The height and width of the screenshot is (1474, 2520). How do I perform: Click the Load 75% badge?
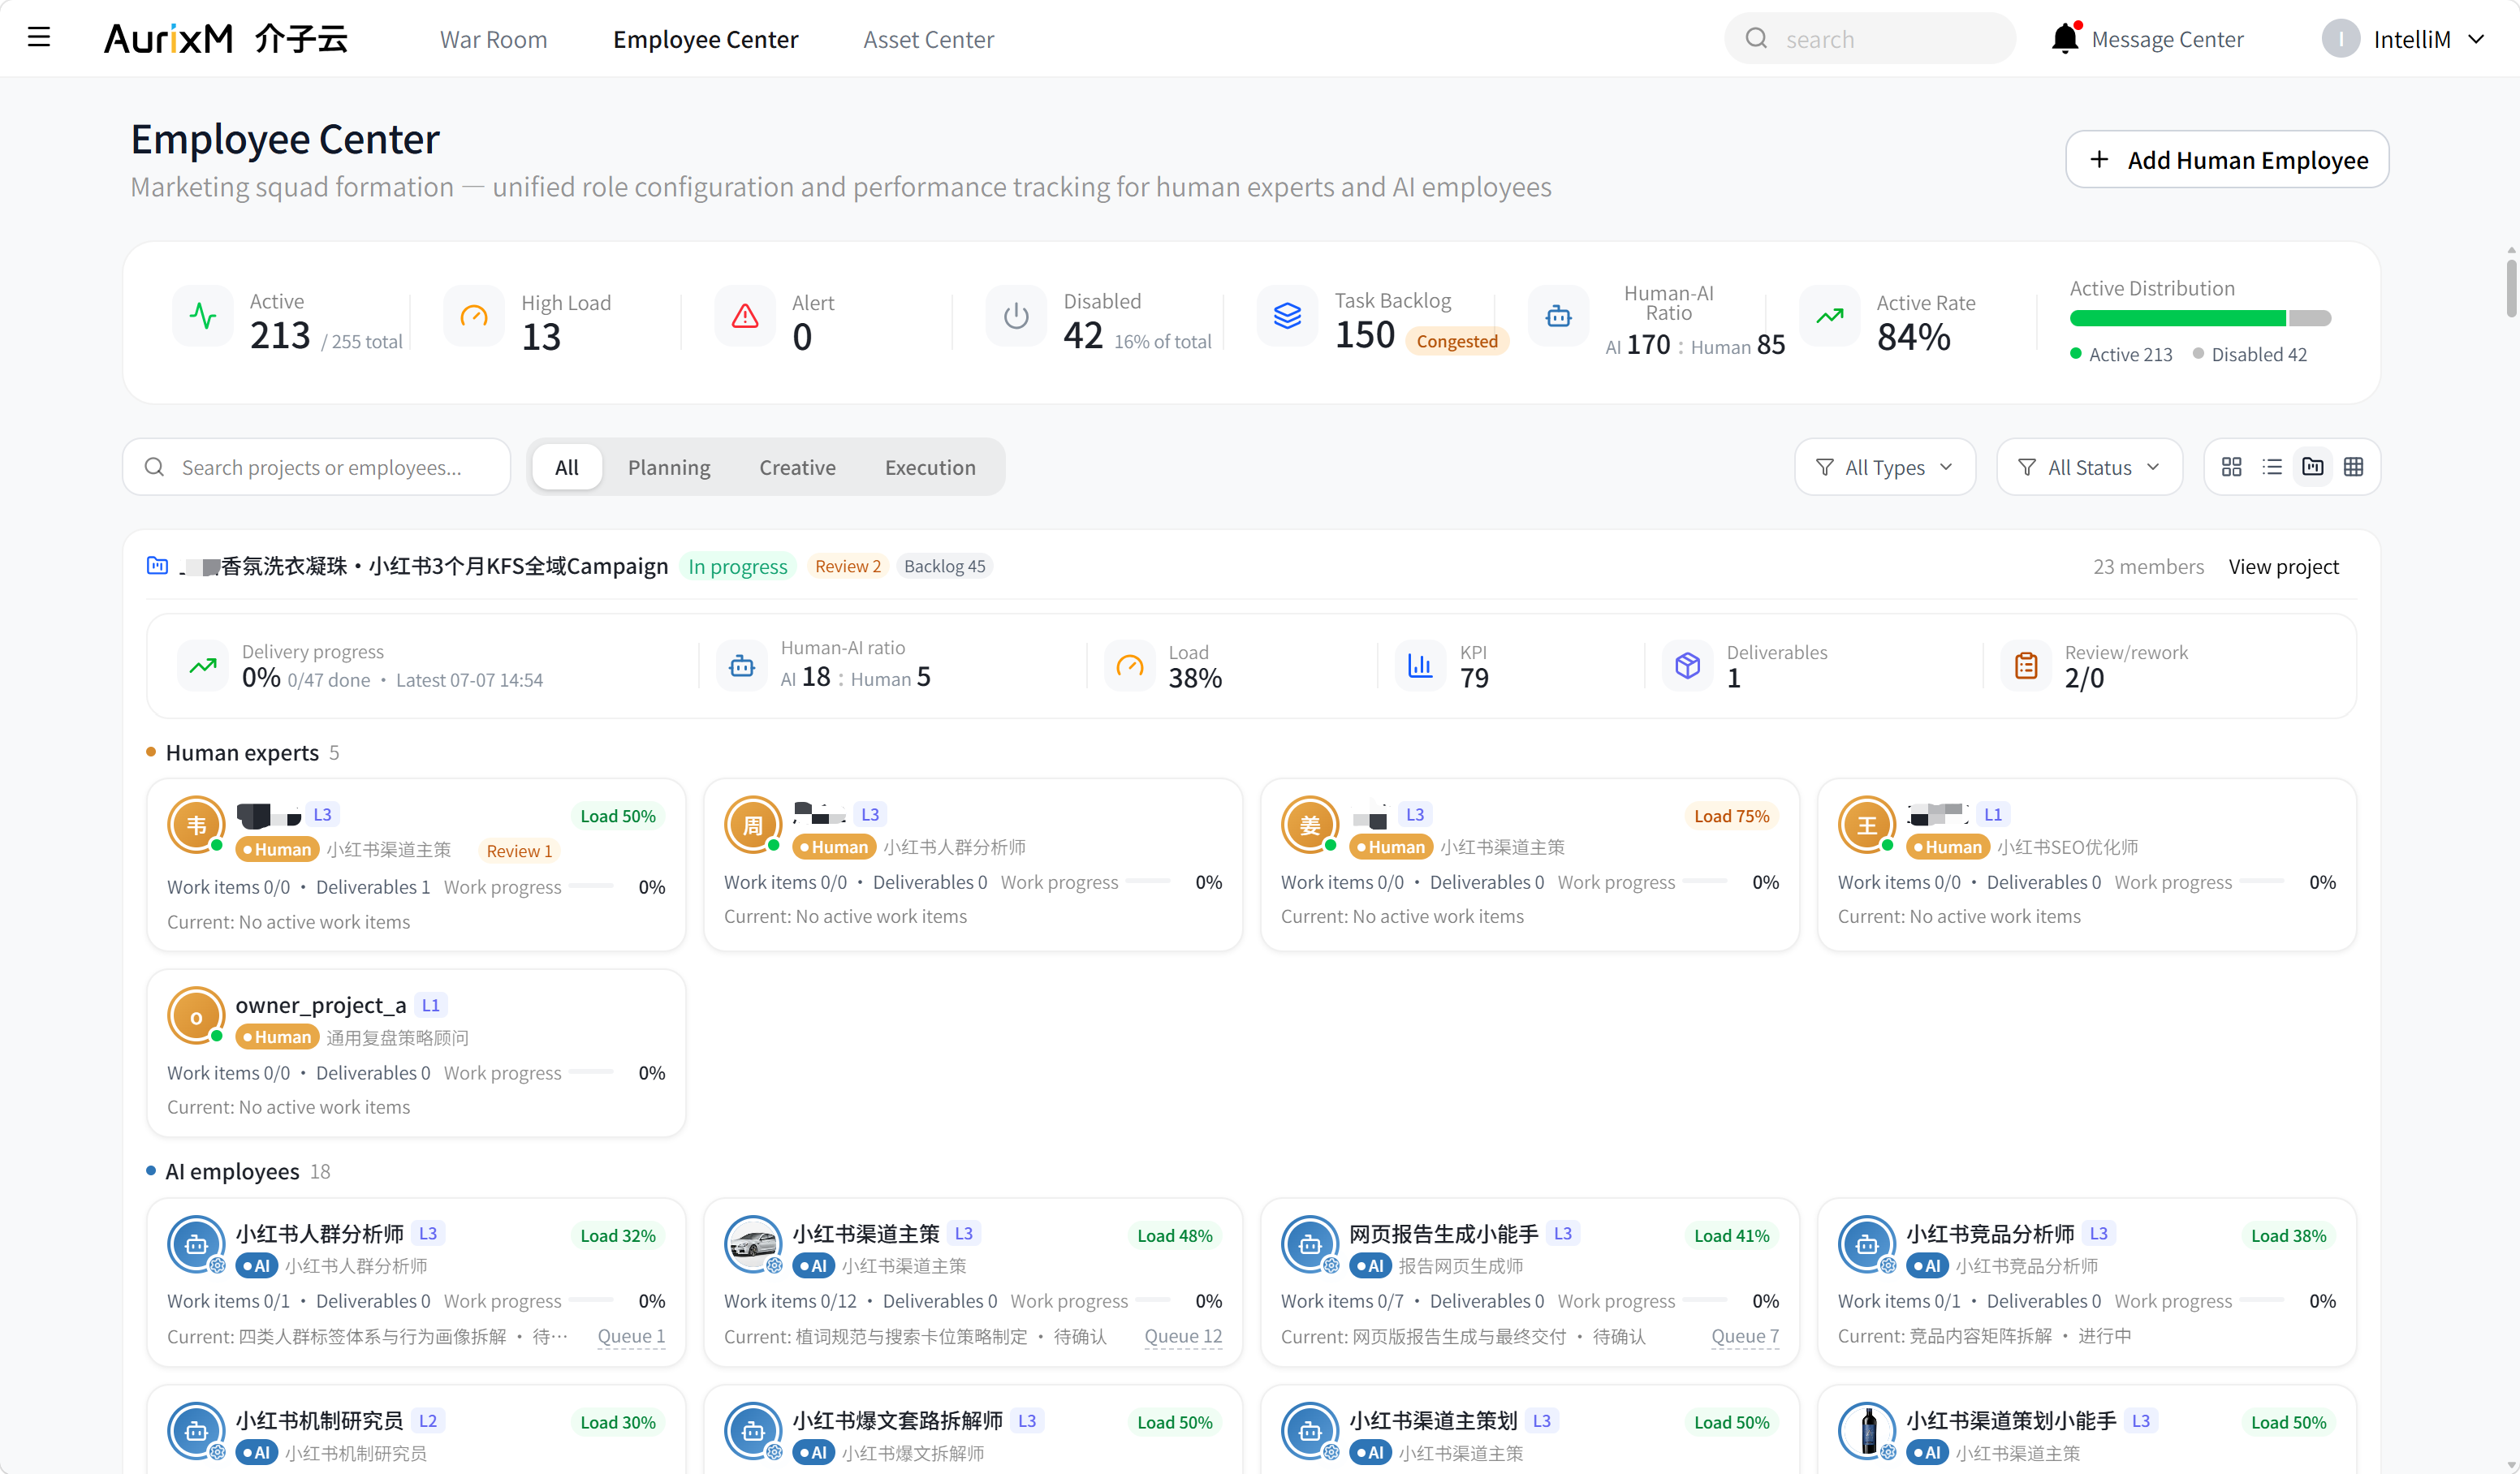[x=1731, y=816]
